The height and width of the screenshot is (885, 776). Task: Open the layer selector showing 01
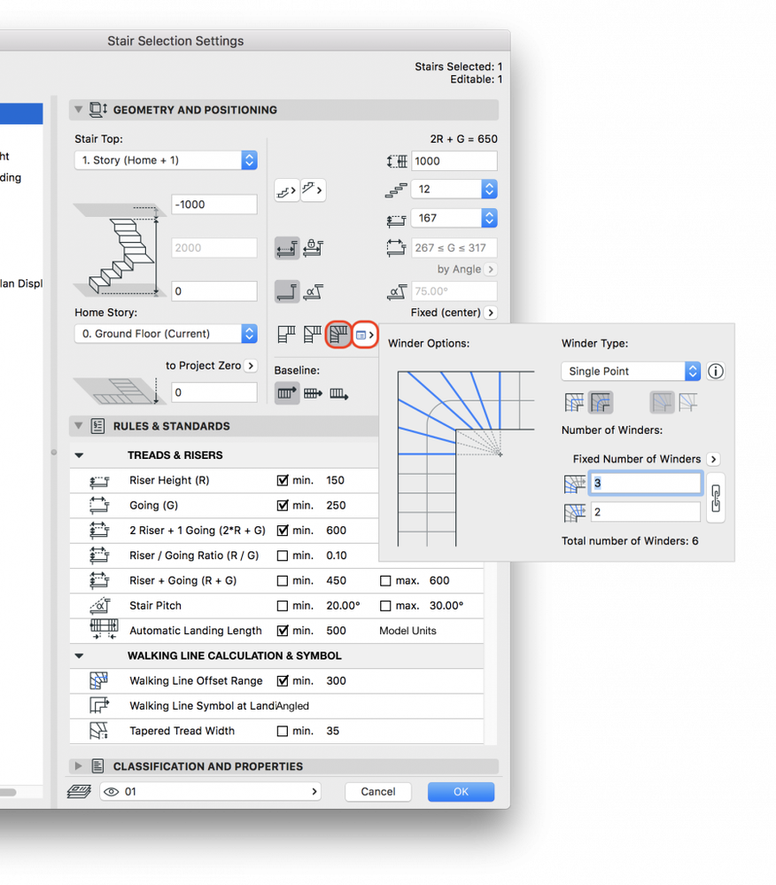(211, 792)
